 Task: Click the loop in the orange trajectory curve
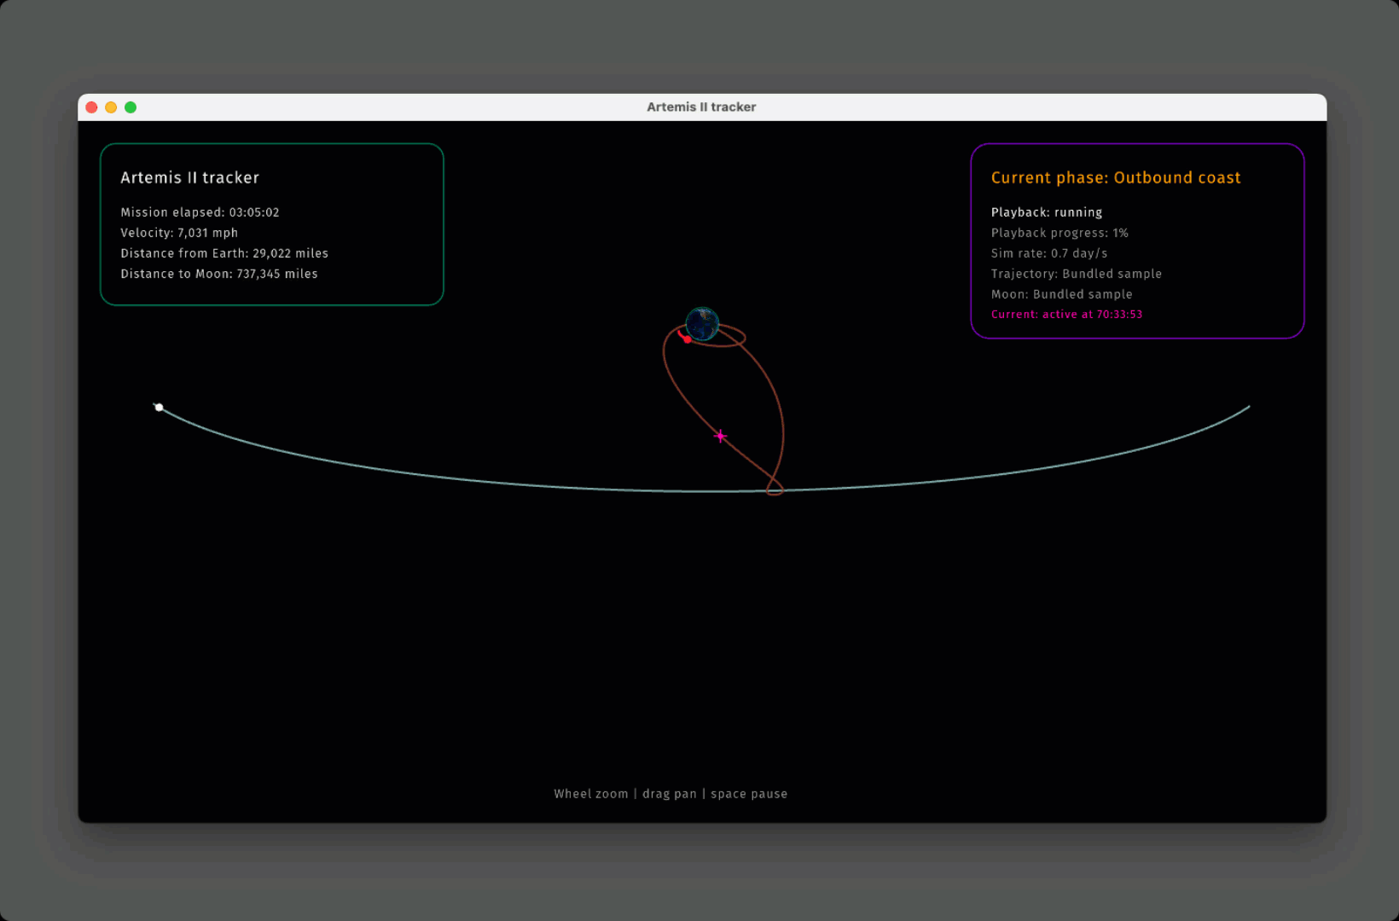(x=775, y=488)
